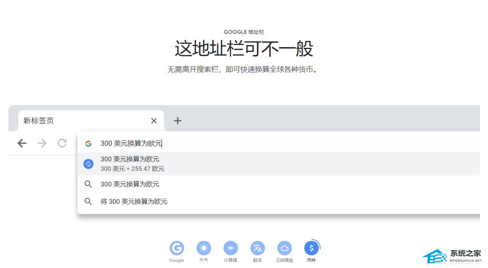Open the Google feature icon

176,248
